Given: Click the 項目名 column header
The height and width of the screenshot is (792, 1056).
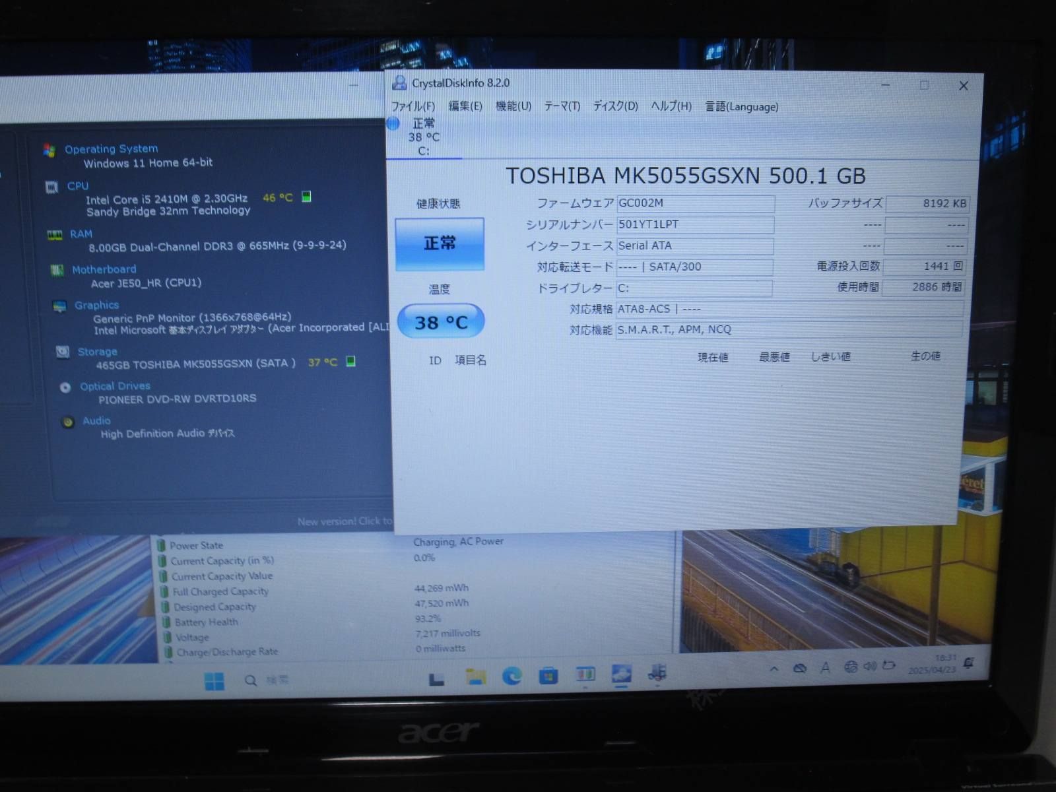Looking at the screenshot, I should tap(471, 360).
